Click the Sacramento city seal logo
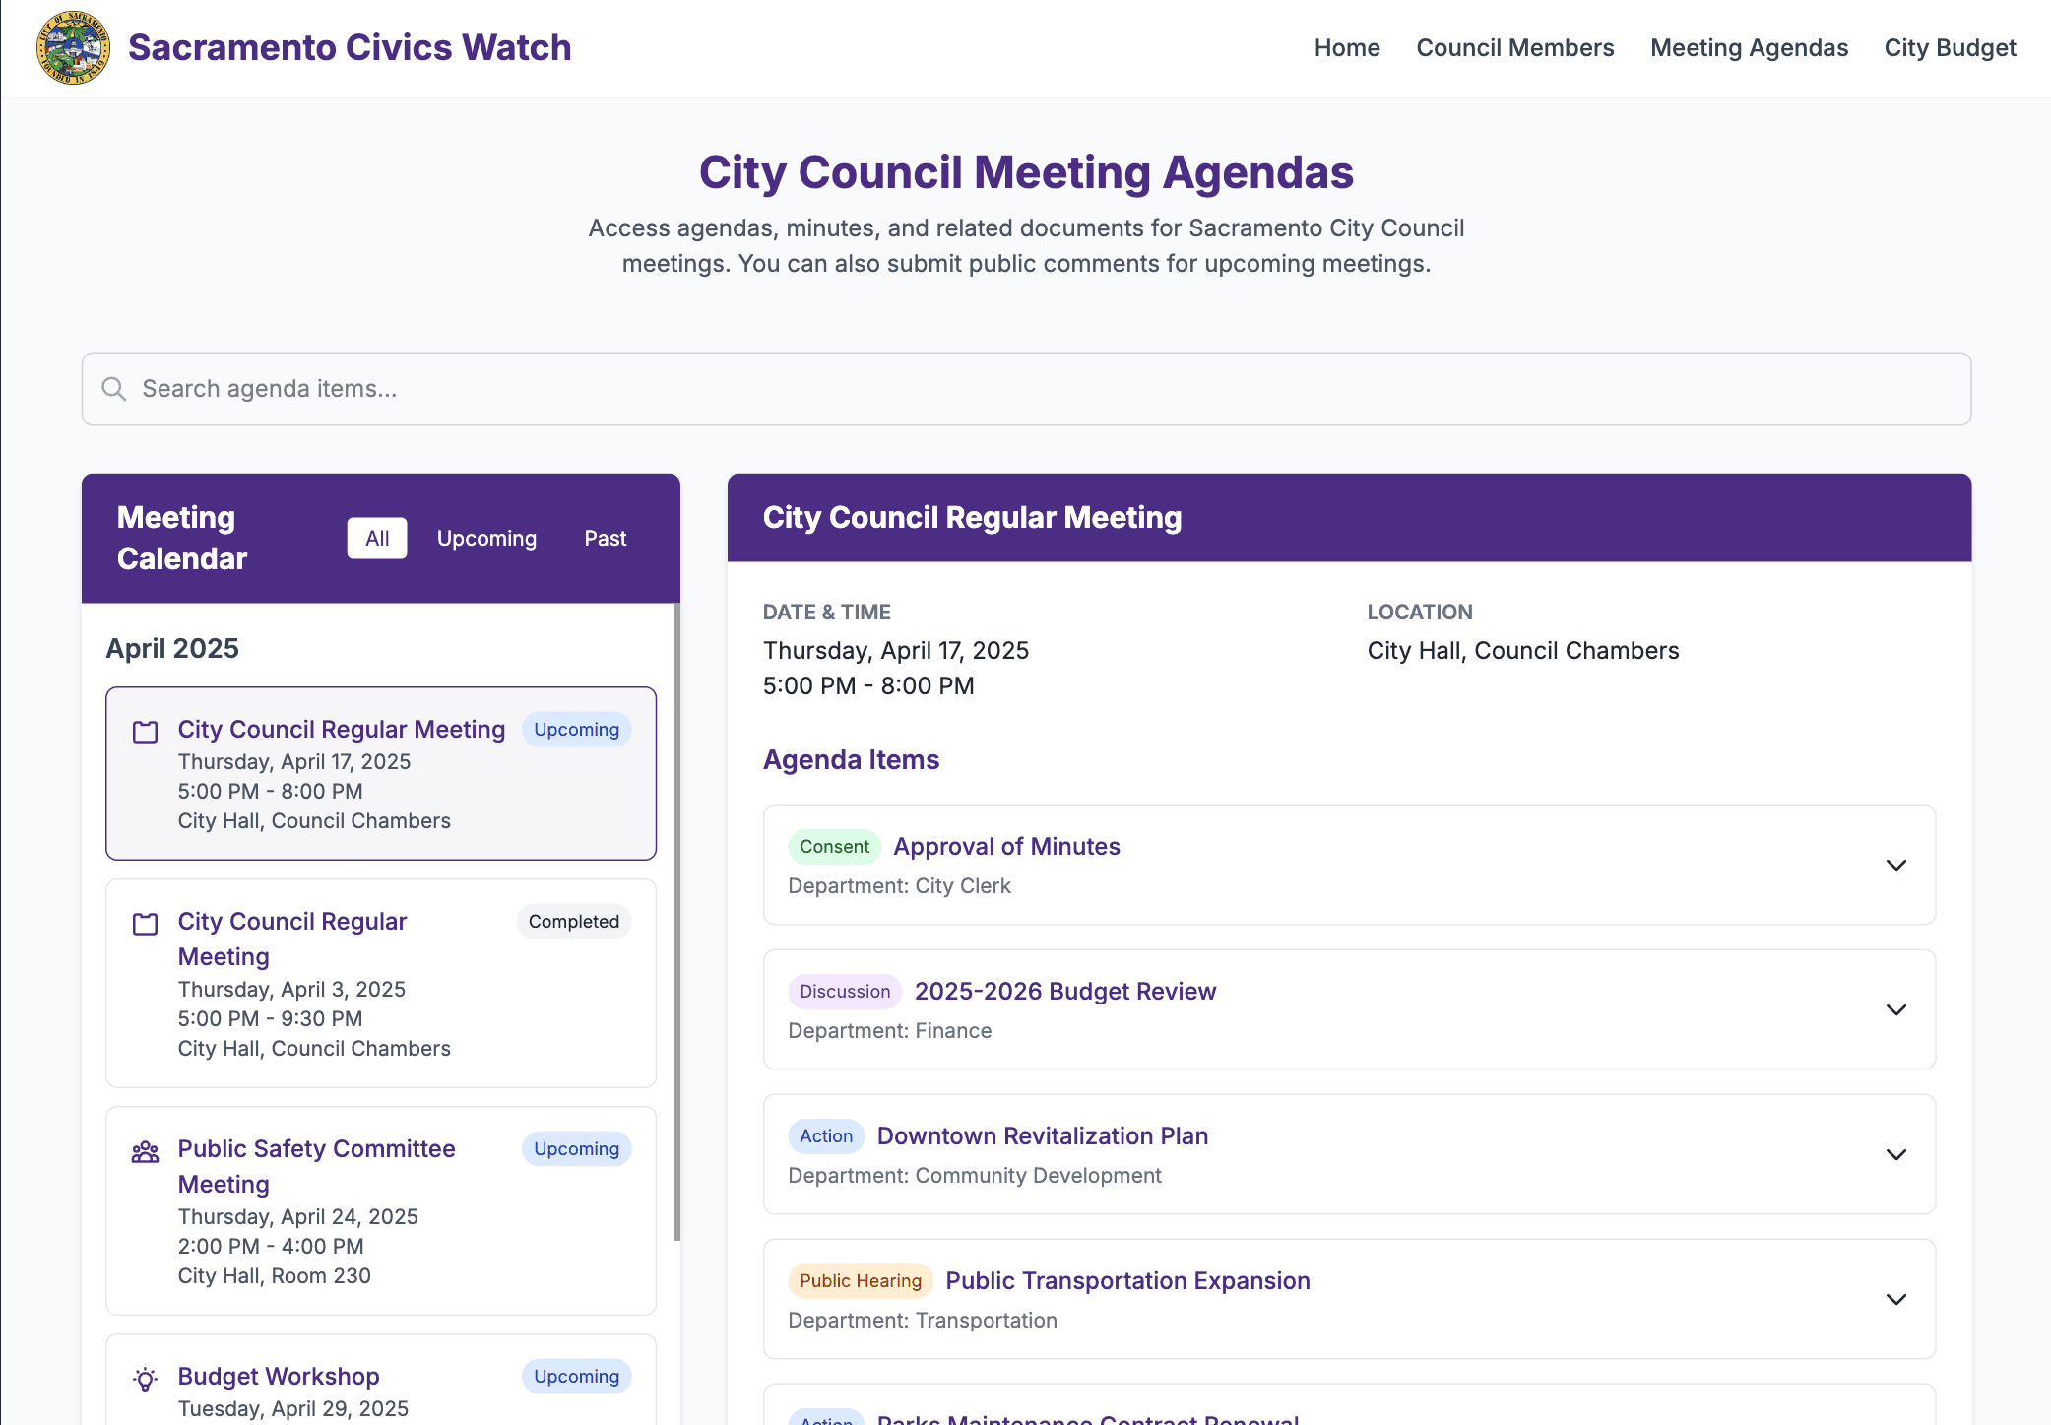This screenshot has height=1425, width=2051. point(73,48)
